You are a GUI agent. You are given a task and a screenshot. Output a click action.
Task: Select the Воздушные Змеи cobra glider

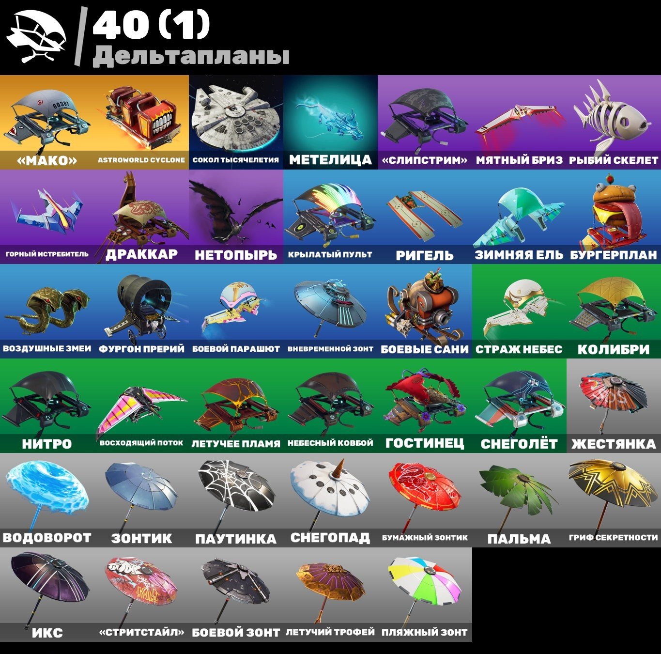47,311
